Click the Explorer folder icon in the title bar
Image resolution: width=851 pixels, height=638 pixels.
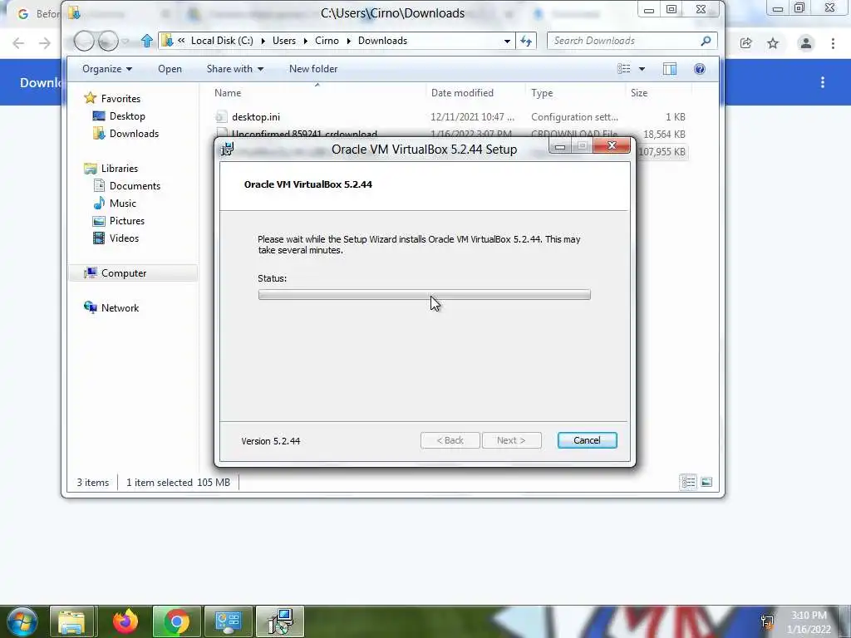tap(74, 12)
